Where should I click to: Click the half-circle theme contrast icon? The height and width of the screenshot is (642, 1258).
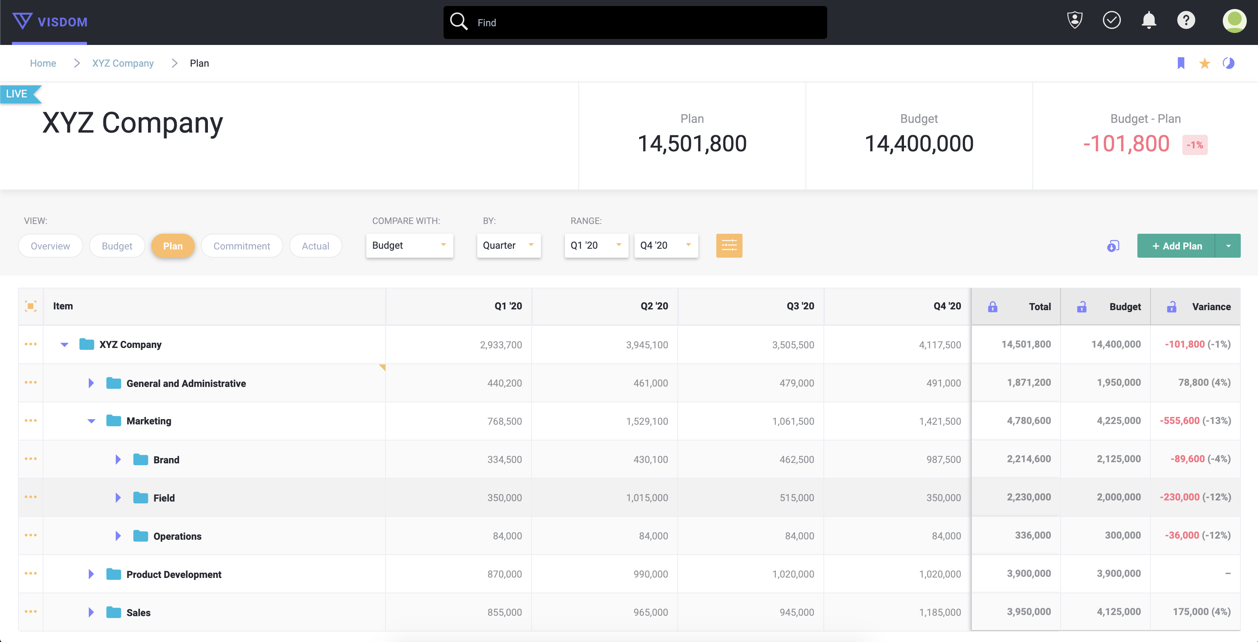click(1228, 63)
